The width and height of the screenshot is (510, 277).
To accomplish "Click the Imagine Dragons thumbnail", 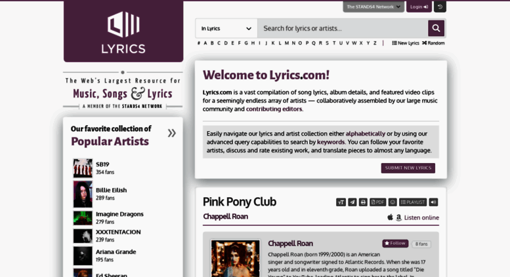I will point(83,218).
